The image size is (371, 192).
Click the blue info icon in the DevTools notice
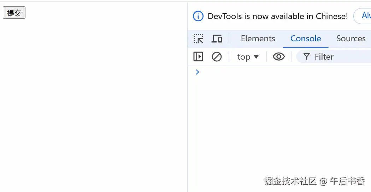[198, 16]
